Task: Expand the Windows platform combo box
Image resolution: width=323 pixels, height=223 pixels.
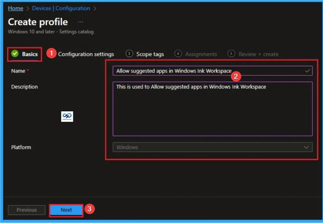Action: coord(211,147)
